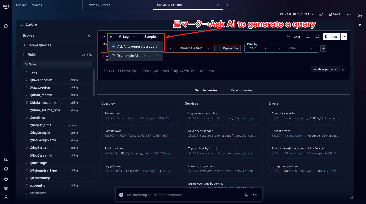The image size is (366, 204).
Task: Expand the @timestamp field
Action: (x=27, y=178)
